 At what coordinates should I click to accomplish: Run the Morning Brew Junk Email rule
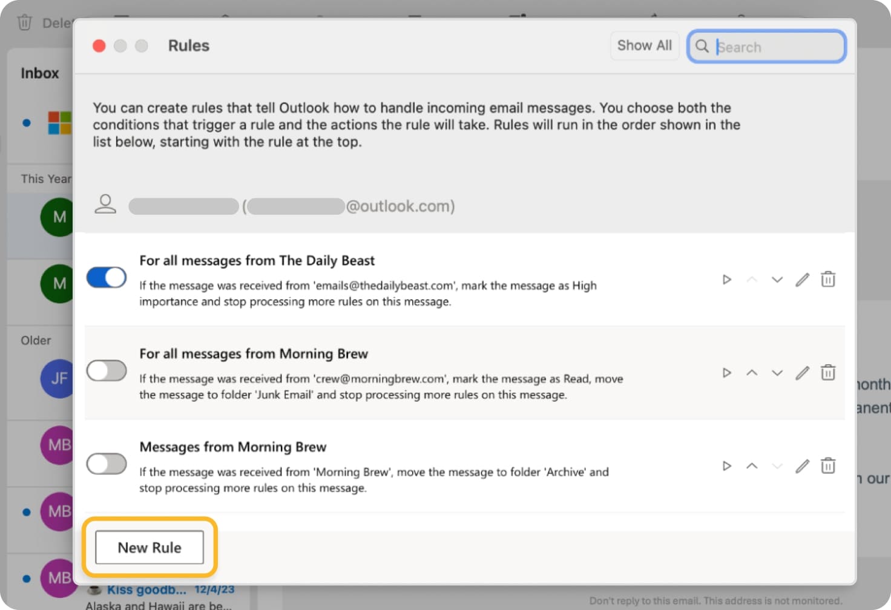(x=726, y=373)
